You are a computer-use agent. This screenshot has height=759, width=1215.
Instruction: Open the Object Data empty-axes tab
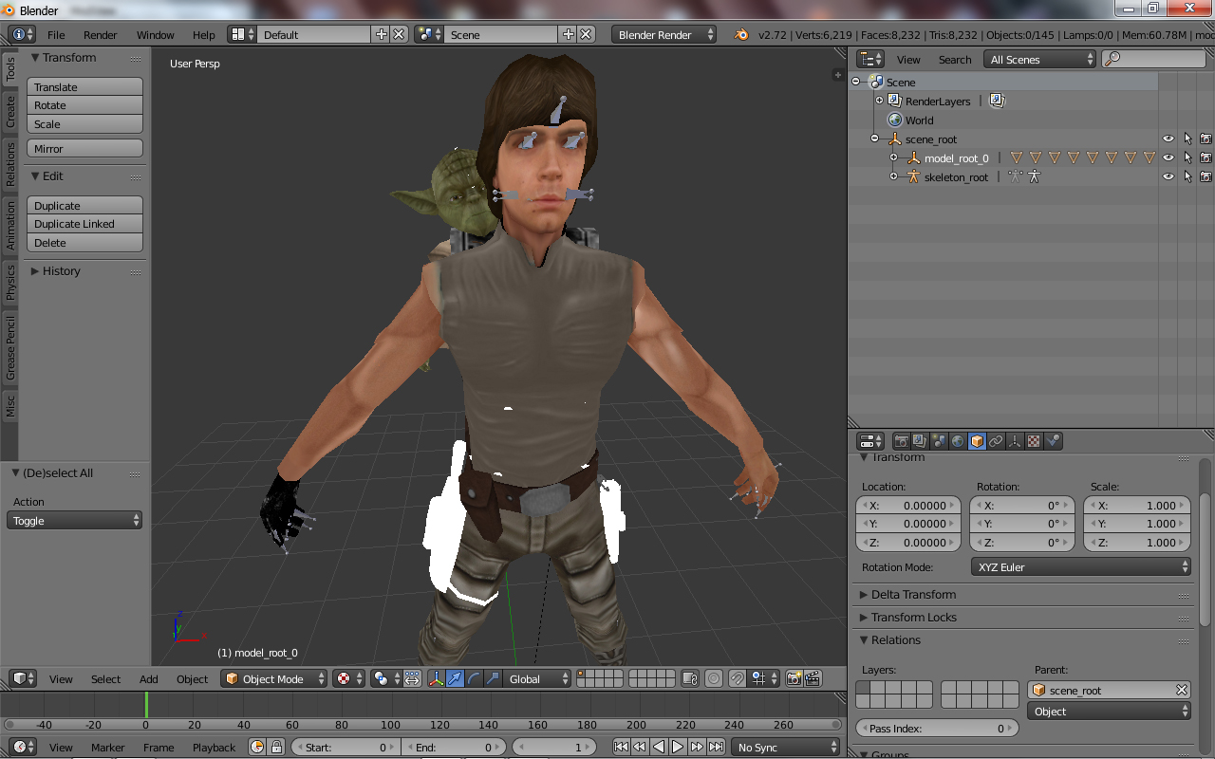click(x=1015, y=441)
